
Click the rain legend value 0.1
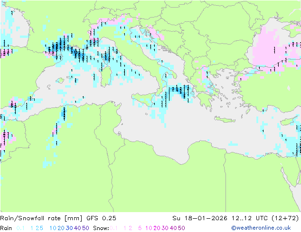pyautogui.click(x=20, y=228)
